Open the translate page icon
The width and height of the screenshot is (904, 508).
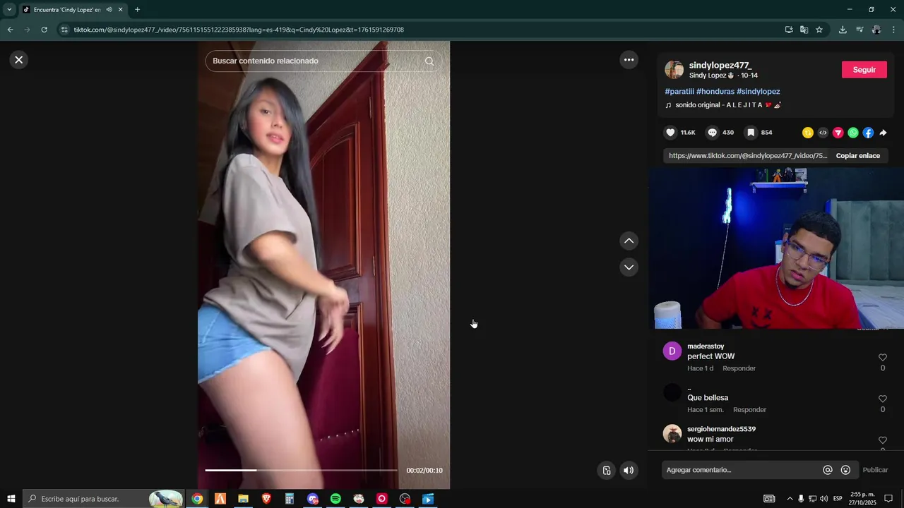[x=804, y=30]
